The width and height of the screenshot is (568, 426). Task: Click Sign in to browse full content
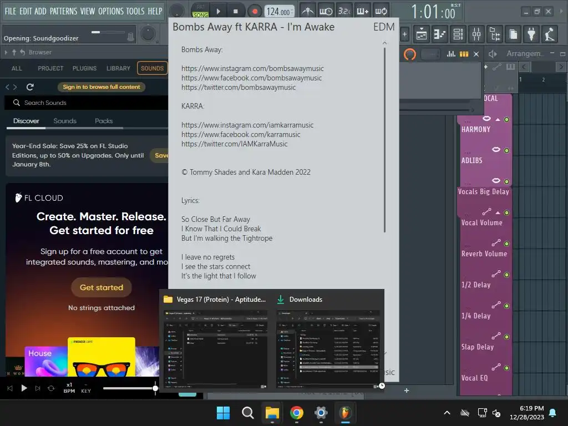pyautogui.click(x=102, y=87)
